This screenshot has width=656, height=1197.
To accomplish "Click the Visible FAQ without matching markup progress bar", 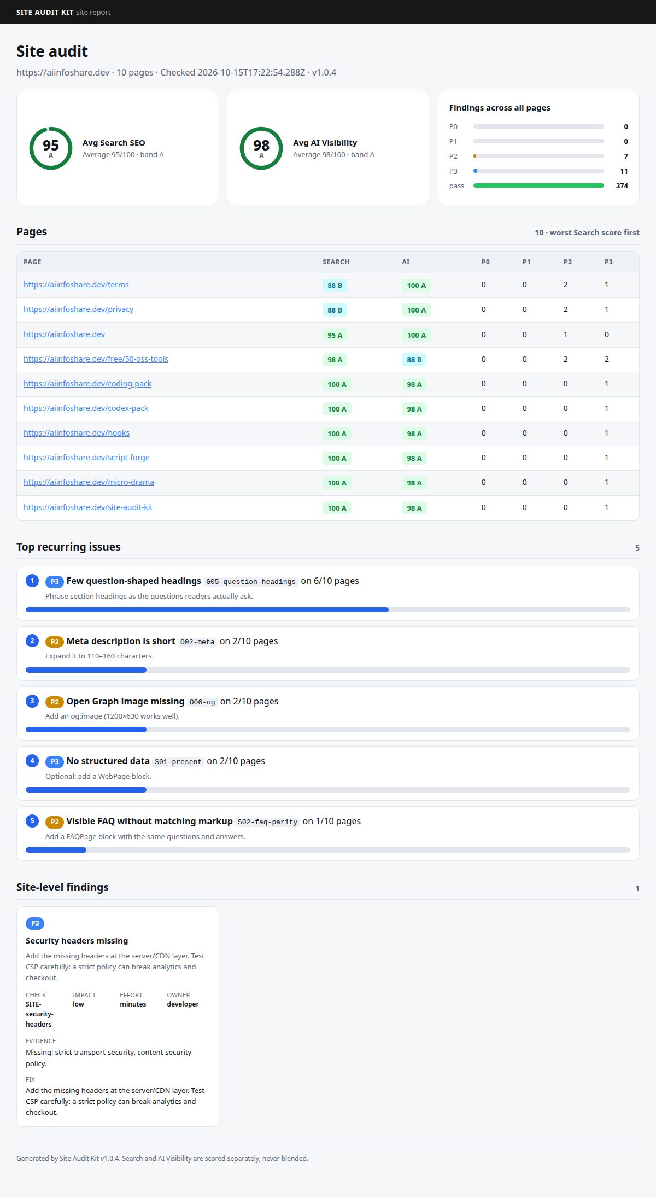I will [x=328, y=850].
